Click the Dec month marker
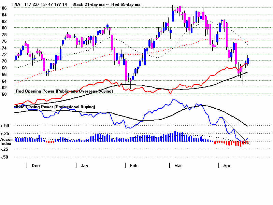 coord(35,166)
